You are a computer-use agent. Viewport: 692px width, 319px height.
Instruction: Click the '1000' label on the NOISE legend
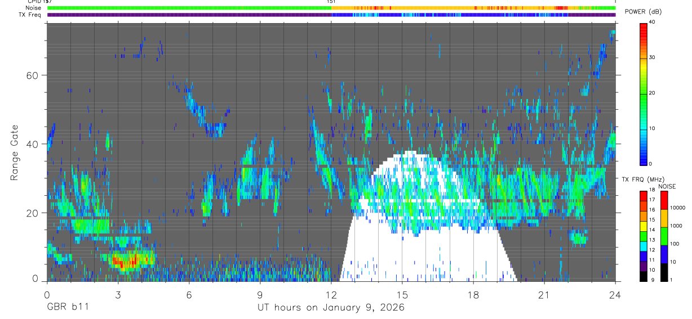click(675, 226)
